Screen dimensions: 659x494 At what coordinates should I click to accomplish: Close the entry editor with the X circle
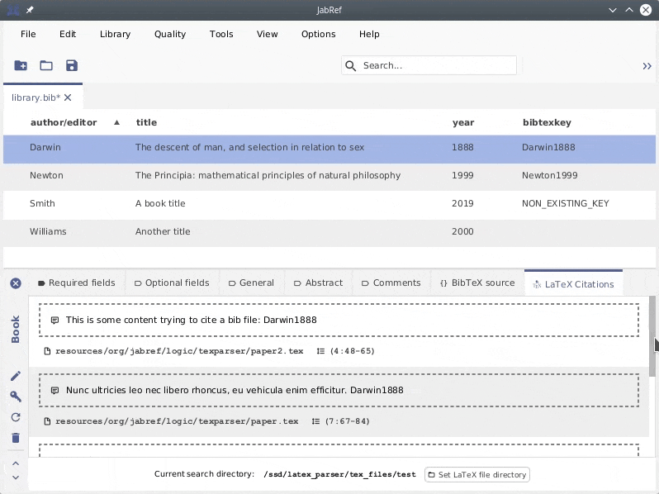point(16,283)
